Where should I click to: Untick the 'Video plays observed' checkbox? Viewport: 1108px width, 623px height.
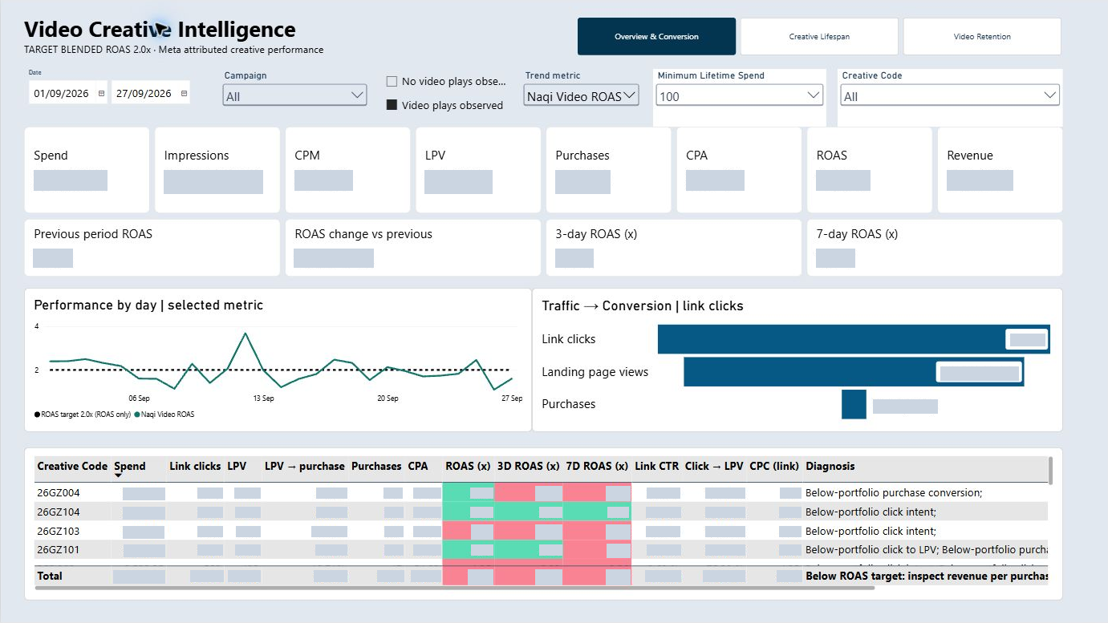tap(392, 105)
